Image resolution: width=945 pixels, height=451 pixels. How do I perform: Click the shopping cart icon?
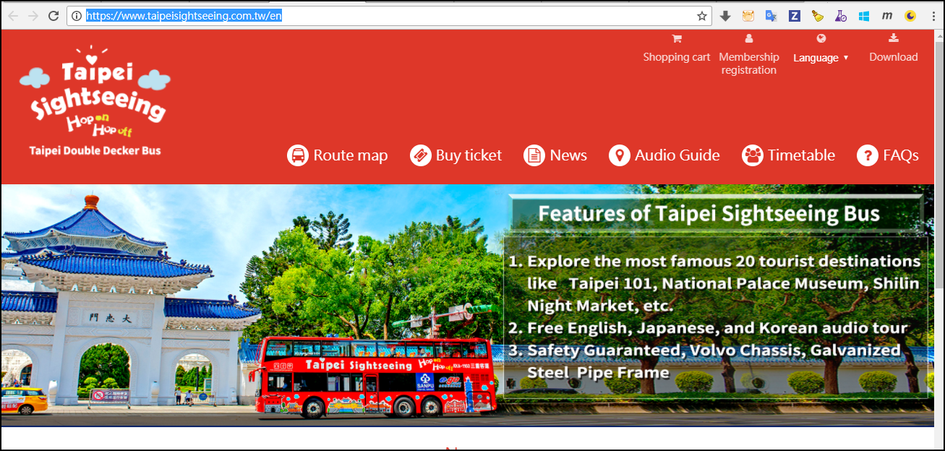coord(677,39)
